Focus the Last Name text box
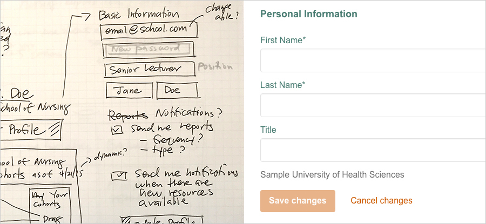The width and height of the screenshot is (486, 224). [x=373, y=105]
